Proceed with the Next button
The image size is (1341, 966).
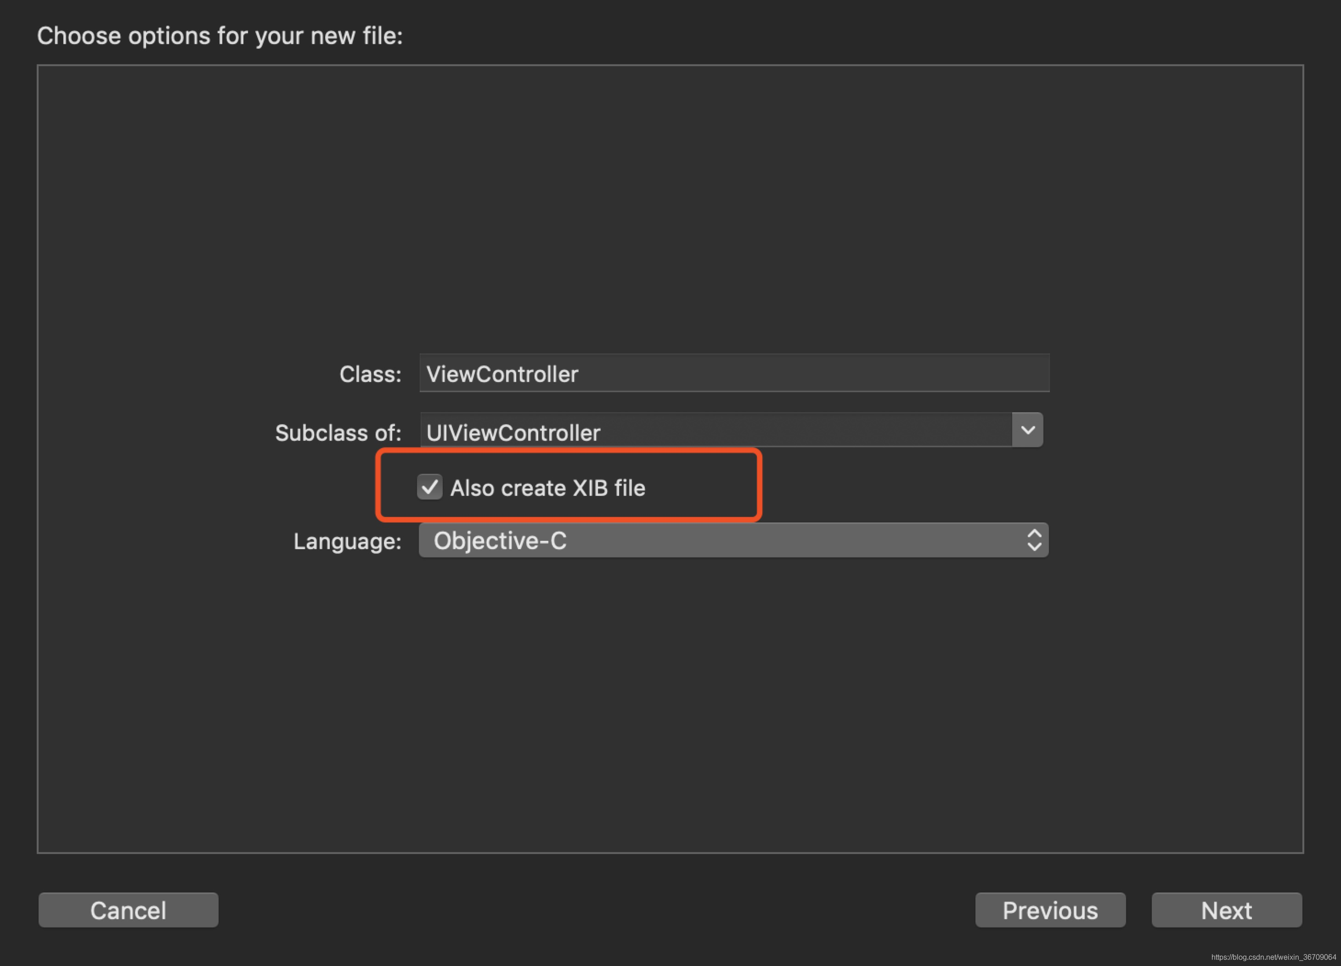click(1226, 910)
